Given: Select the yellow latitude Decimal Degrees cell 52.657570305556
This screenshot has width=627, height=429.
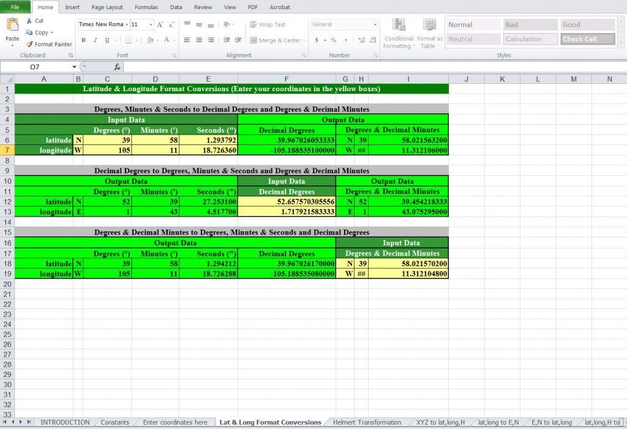Looking at the screenshot, I should click(x=287, y=202).
